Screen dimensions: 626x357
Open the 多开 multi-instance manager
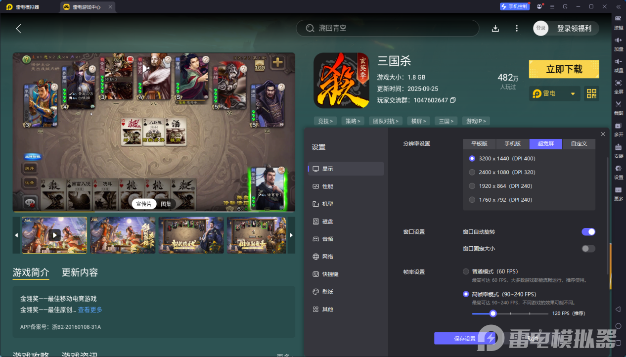pos(618,130)
